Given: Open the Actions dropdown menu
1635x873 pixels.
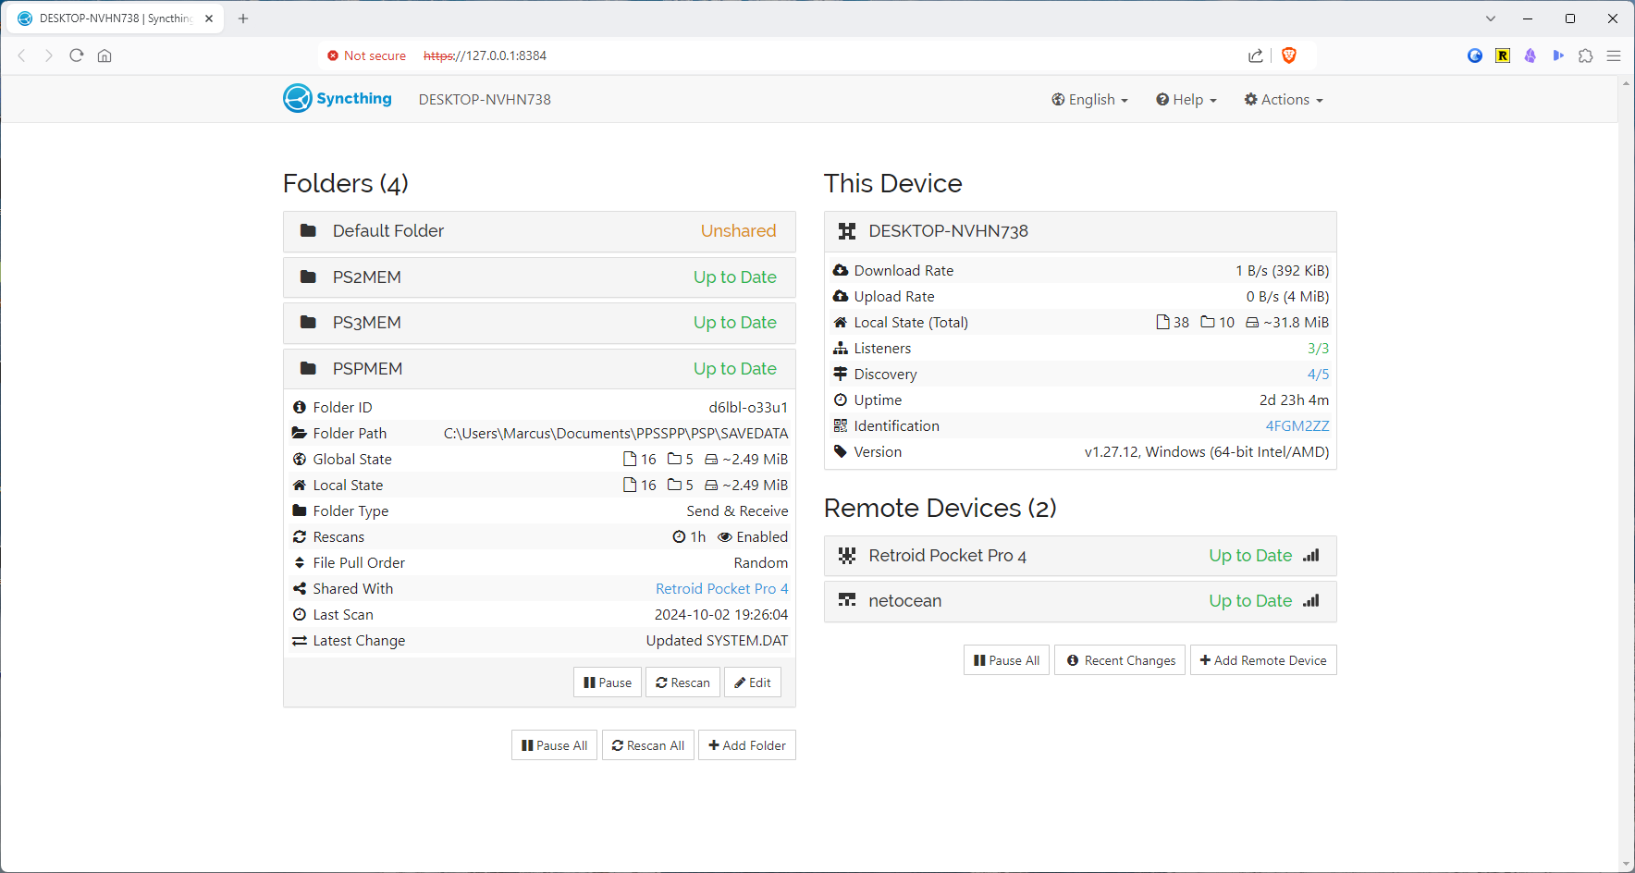Looking at the screenshot, I should (1284, 99).
